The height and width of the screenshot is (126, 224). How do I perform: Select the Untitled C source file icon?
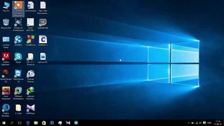coord(43,41)
